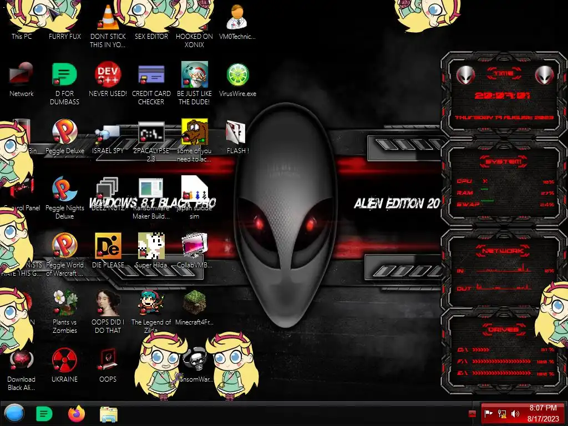
Task: Open the OOPS desktop shortcut
Action: coord(108,360)
